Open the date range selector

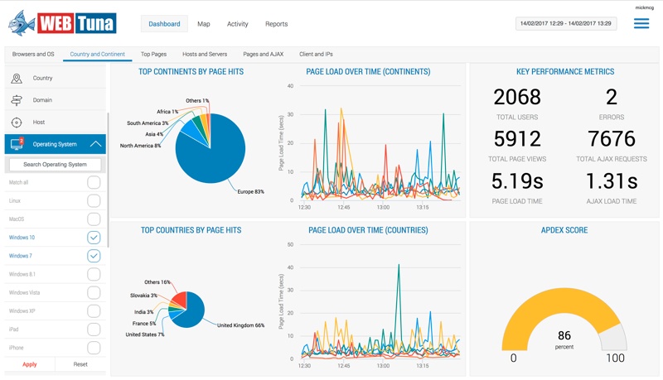(x=566, y=24)
